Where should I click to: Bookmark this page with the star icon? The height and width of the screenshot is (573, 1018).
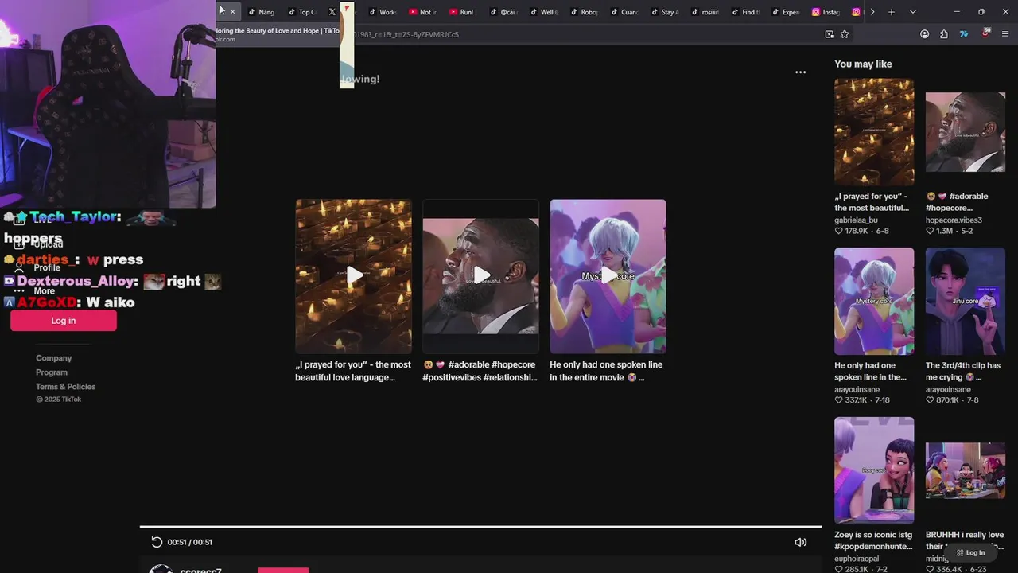845,34
